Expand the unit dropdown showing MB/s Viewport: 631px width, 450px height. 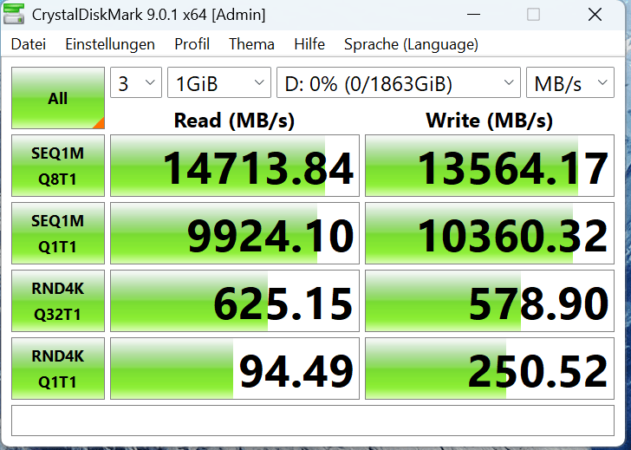click(570, 82)
